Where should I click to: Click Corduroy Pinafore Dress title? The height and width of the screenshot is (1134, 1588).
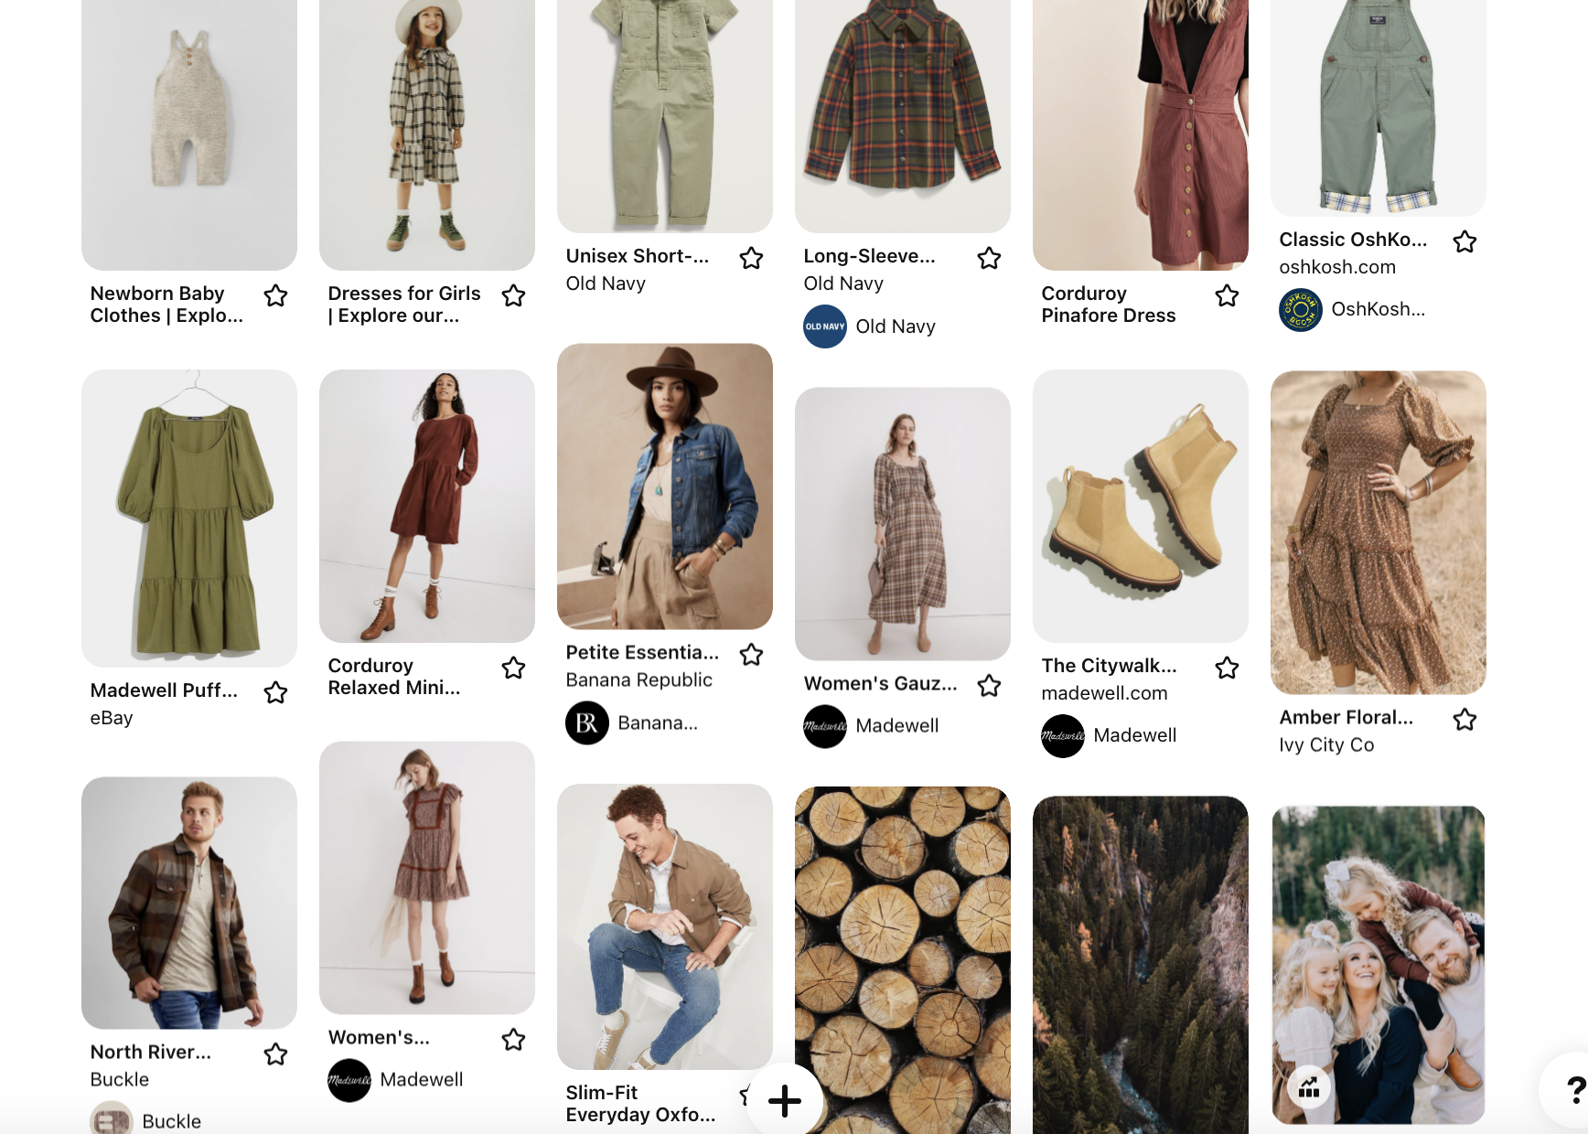coord(1108,305)
